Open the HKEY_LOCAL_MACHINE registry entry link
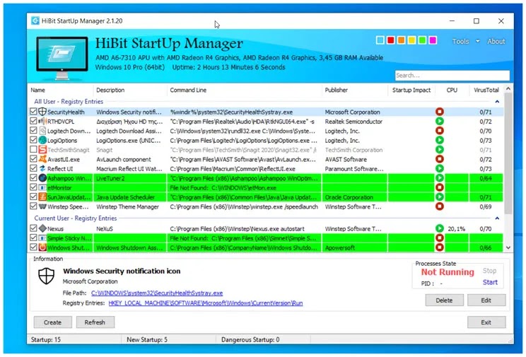526x357 pixels. pos(206,303)
